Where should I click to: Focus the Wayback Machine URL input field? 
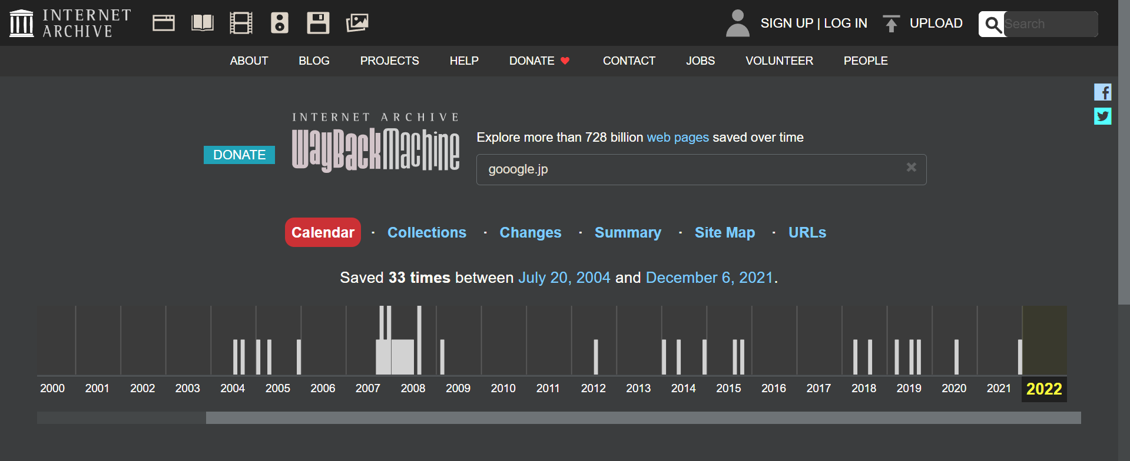pos(689,169)
